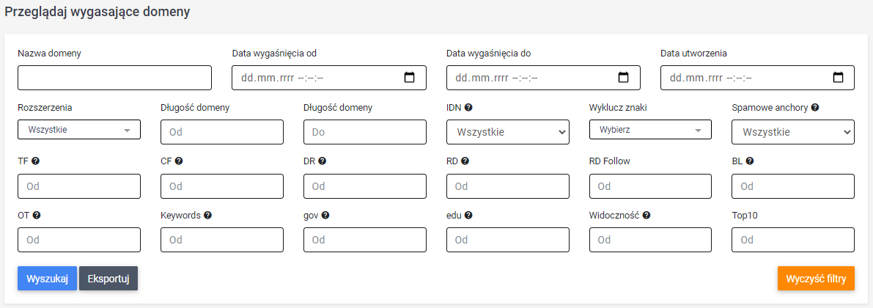Focus the Nazwa domeny text field
The height and width of the screenshot is (308, 873).
[x=114, y=78]
